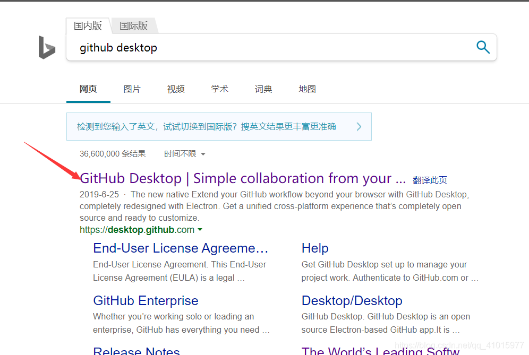Open the 图片 results tab
The width and height of the screenshot is (529, 355).
point(132,89)
